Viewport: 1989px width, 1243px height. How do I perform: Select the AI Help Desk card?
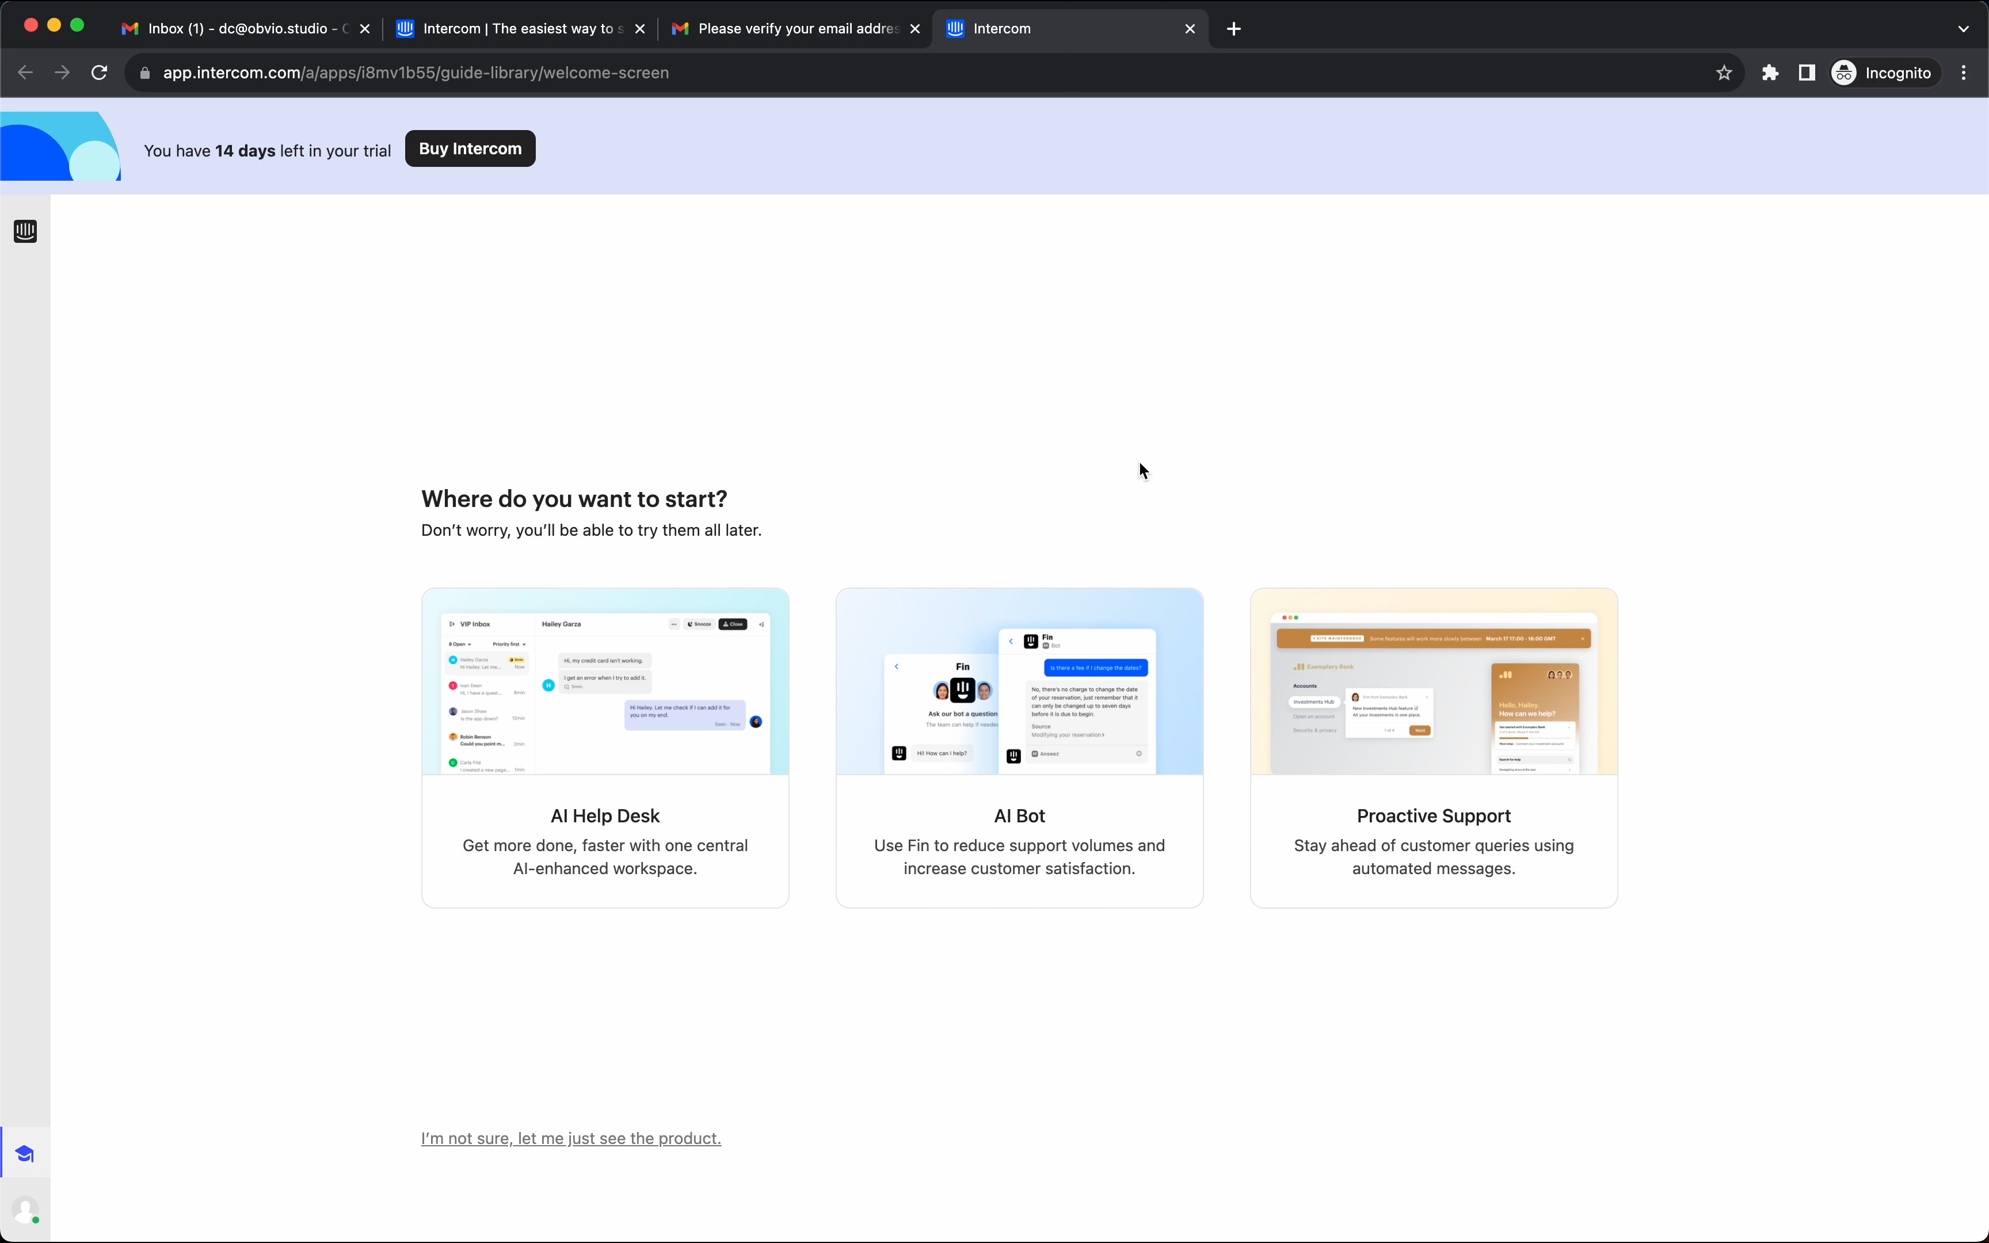[x=605, y=748]
